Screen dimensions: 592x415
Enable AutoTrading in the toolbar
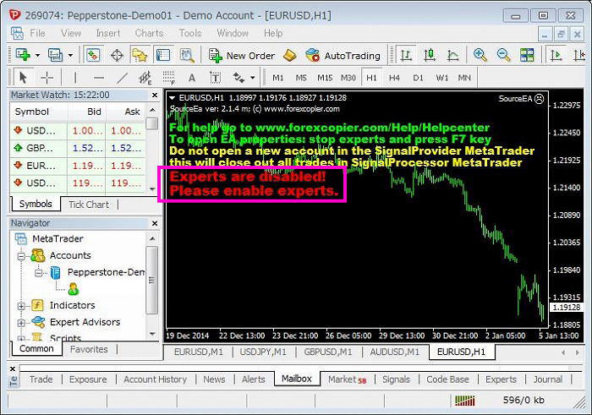(x=343, y=56)
